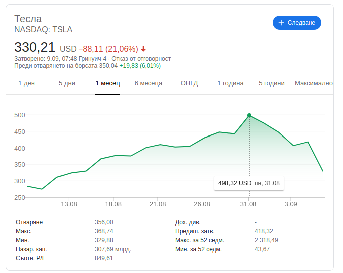Click the −88,11 (21,06%) change text
Image resolution: width=343 pixels, height=273 pixels.
click(108, 49)
